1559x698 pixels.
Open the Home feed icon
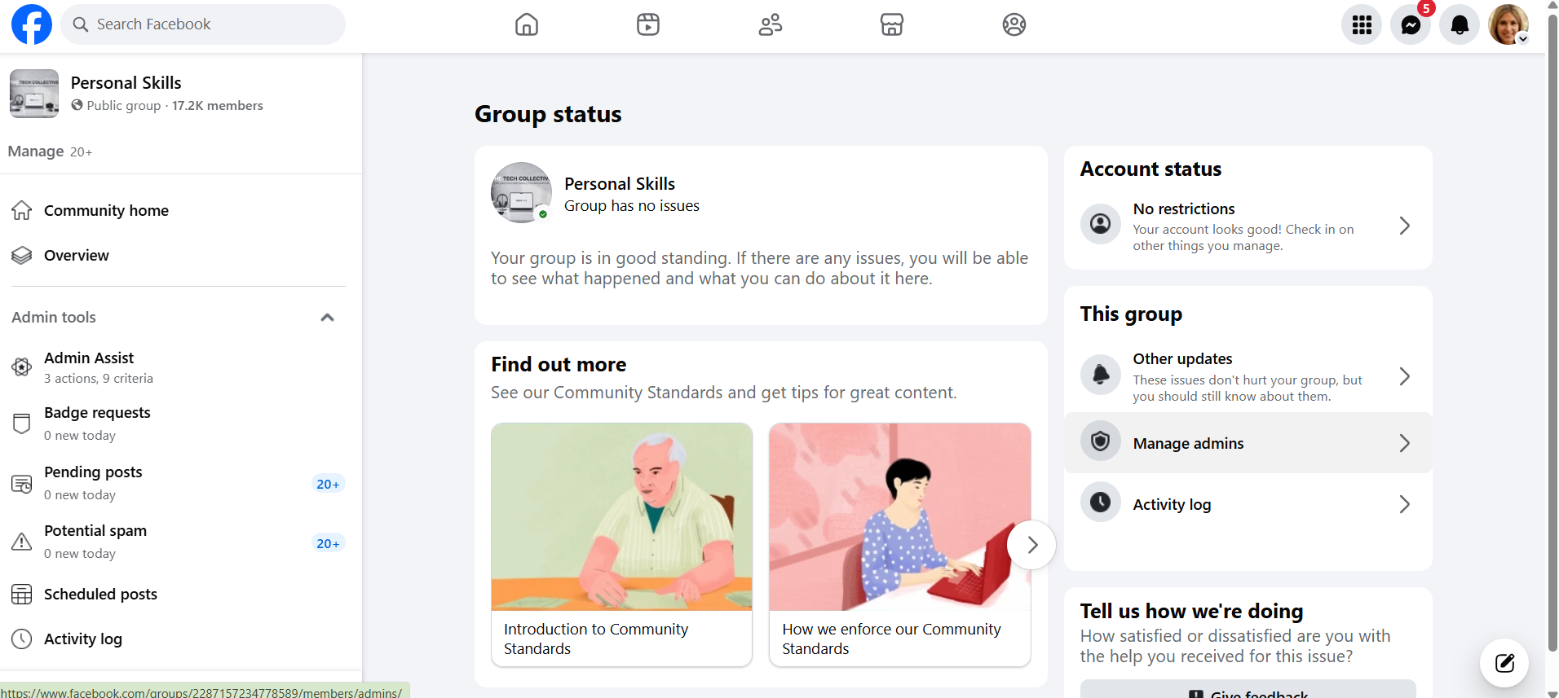click(527, 24)
